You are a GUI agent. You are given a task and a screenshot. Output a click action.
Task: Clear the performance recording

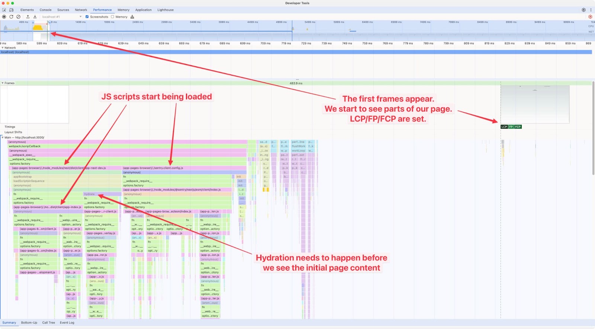click(x=18, y=17)
